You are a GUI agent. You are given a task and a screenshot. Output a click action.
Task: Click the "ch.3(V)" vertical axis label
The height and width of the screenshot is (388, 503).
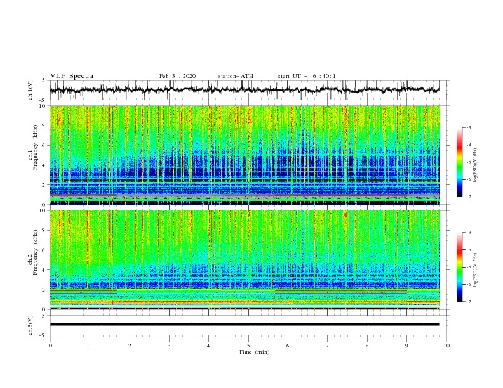pyautogui.click(x=30, y=325)
